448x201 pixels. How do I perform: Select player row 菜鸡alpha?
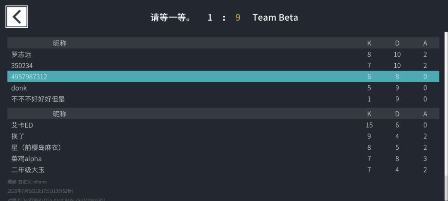click(x=223, y=158)
